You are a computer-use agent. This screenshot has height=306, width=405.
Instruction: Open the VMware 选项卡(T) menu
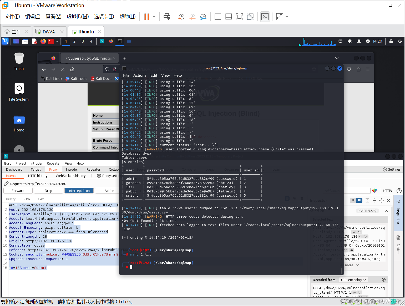tap(104, 17)
